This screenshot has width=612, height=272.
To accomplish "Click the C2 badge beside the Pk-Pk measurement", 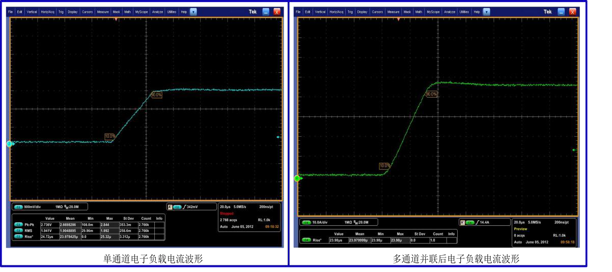I will tap(16, 224).
